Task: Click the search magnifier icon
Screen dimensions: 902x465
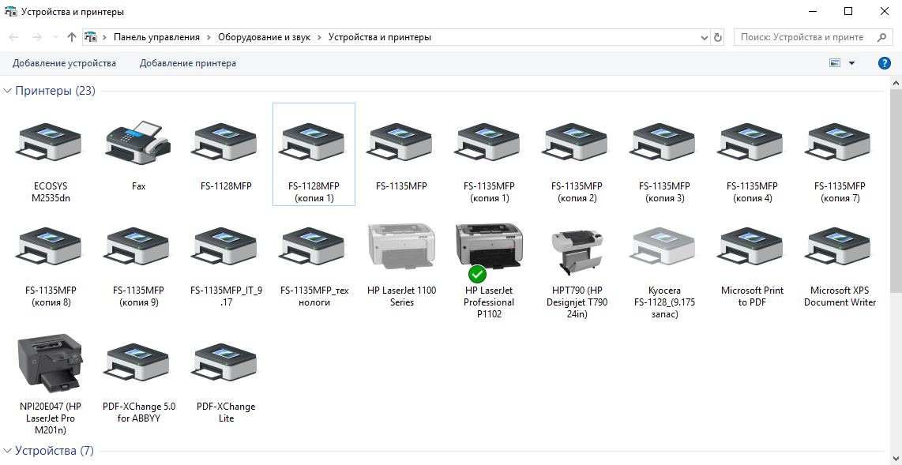Action: pos(882,37)
